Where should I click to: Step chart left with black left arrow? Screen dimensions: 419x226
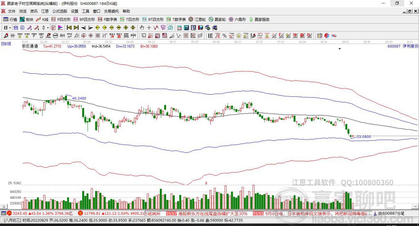(83, 28)
